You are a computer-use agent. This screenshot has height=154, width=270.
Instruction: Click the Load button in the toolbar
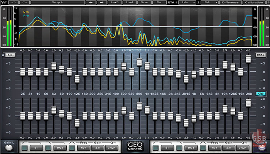click(129, 2)
